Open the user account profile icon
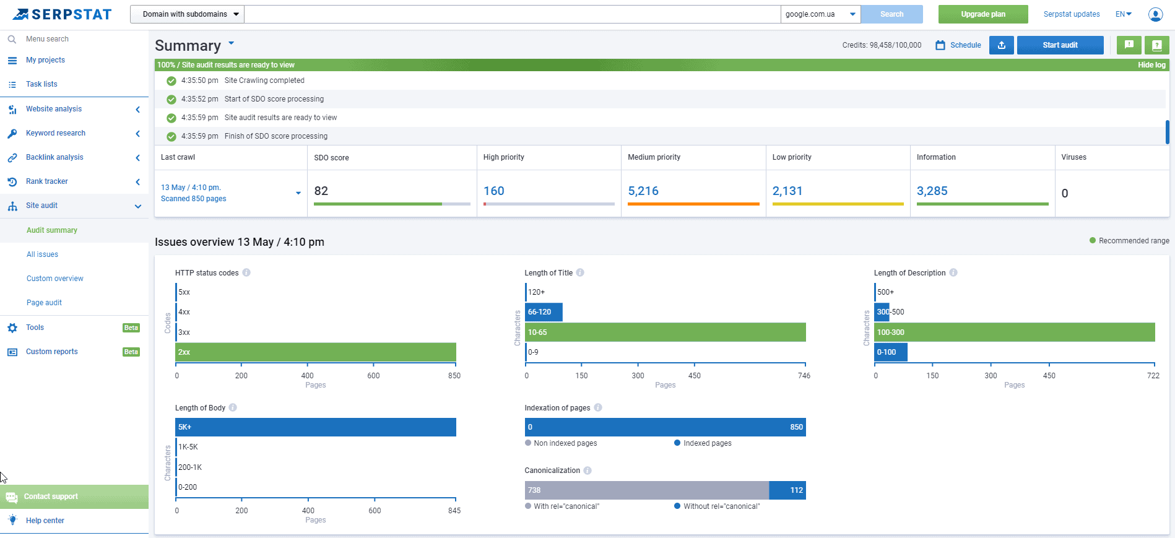1175x538 pixels. (x=1155, y=14)
